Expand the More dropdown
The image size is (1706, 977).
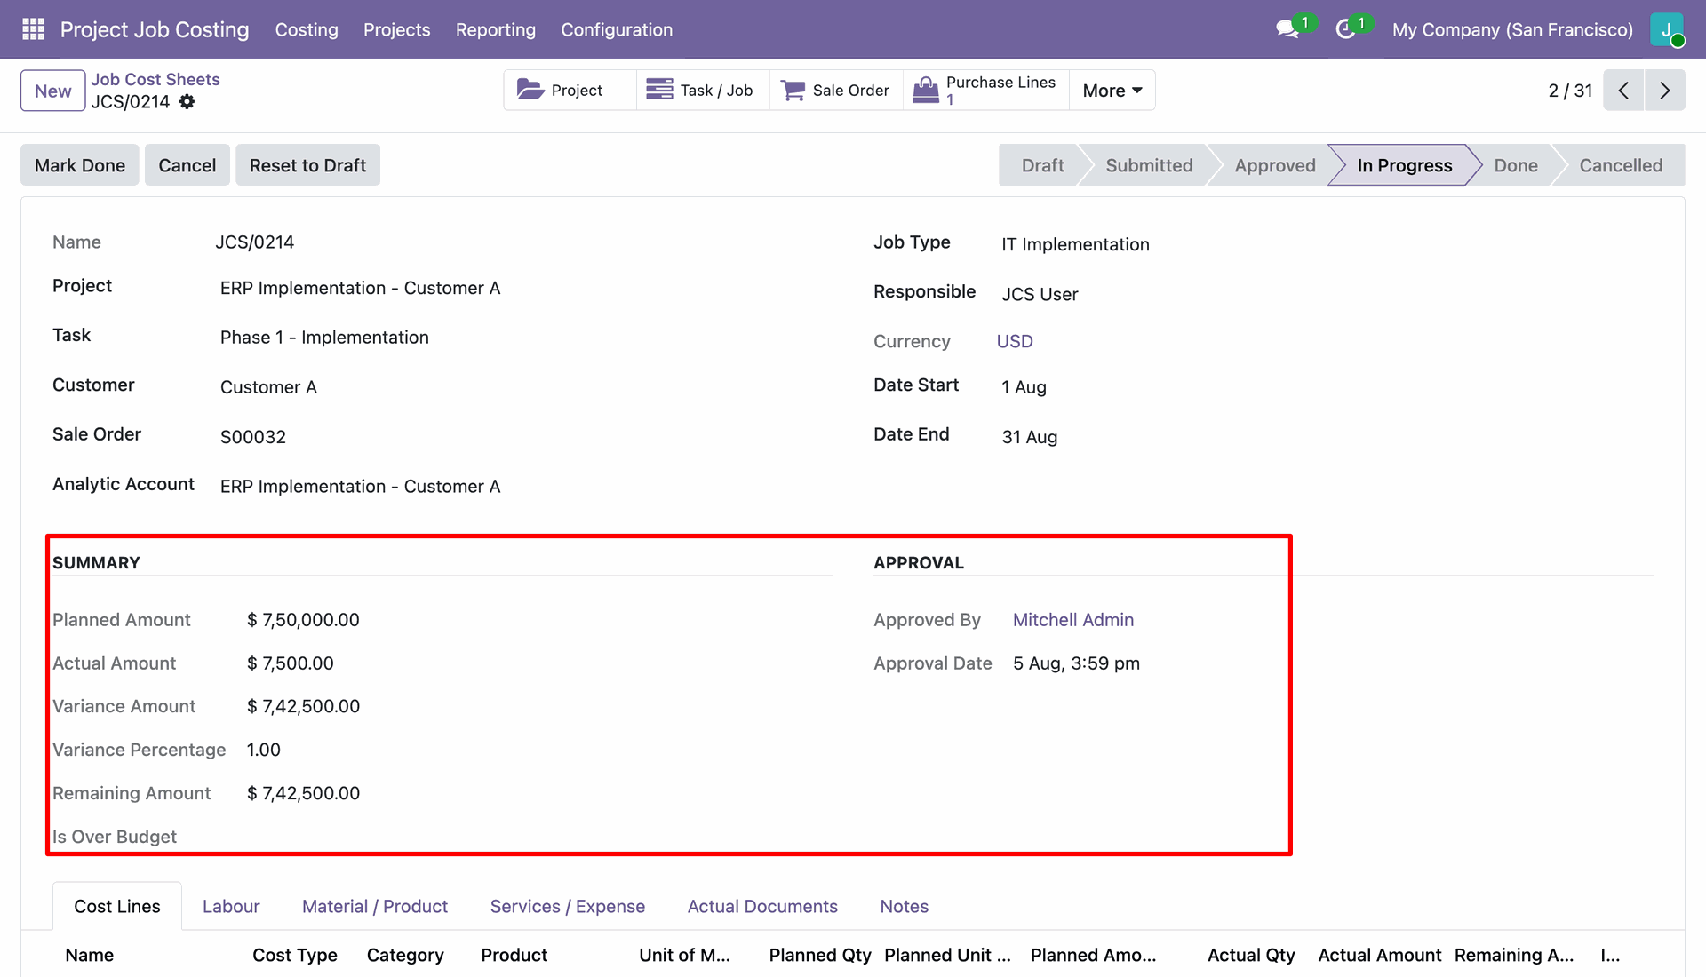[1112, 91]
